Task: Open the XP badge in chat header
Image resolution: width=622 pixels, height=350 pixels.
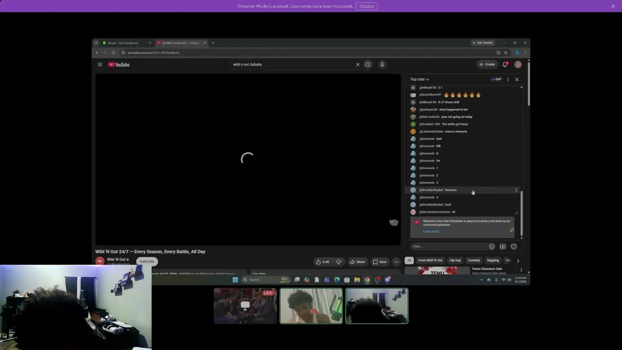Action: tap(496, 79)
